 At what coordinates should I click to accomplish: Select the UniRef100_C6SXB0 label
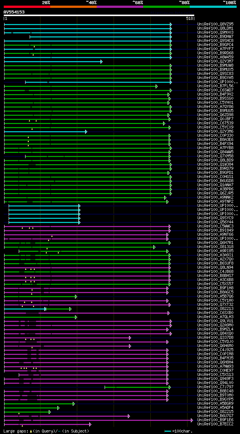tap(215, 313)
